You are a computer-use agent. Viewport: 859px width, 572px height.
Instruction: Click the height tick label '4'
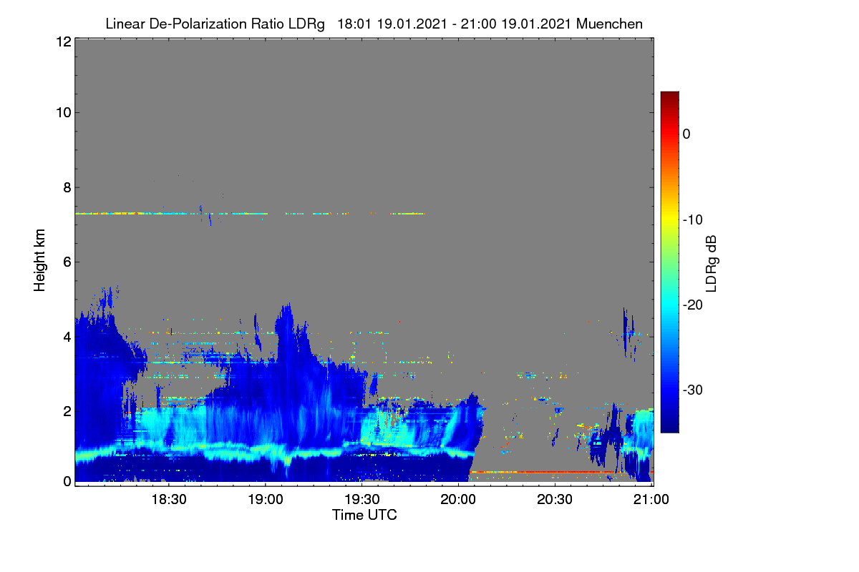click(x=67, y=337)
